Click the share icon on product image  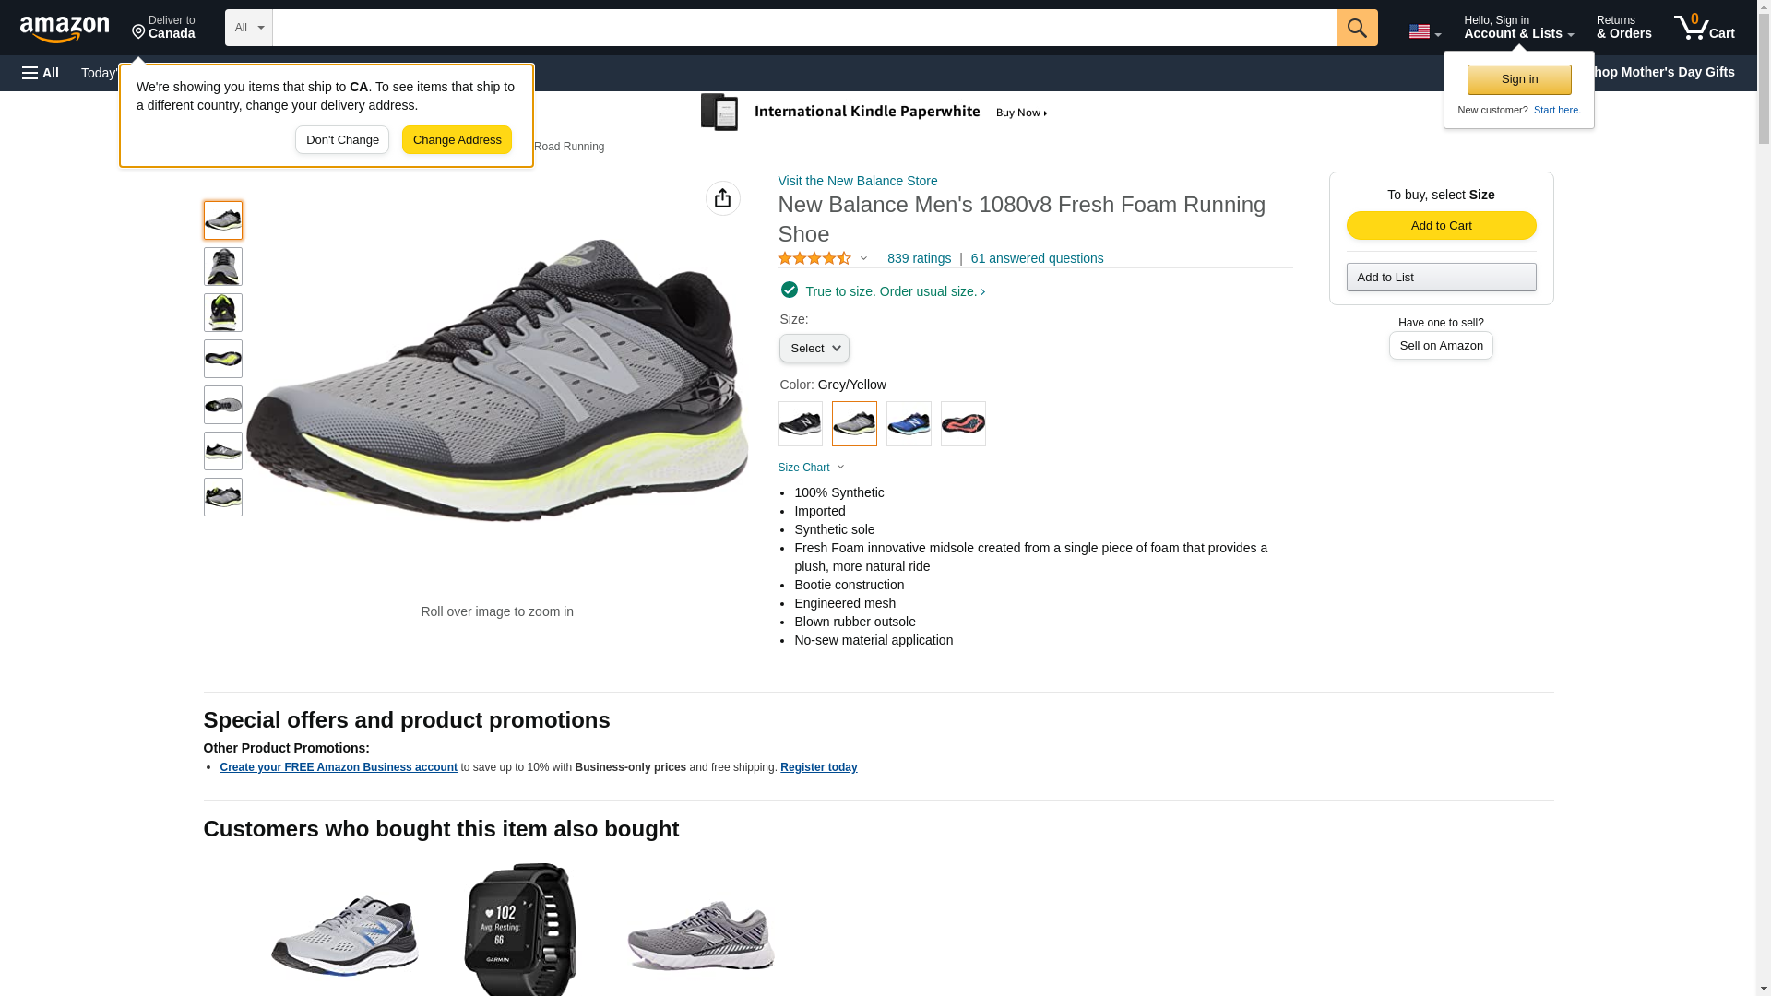pos(722,198)
